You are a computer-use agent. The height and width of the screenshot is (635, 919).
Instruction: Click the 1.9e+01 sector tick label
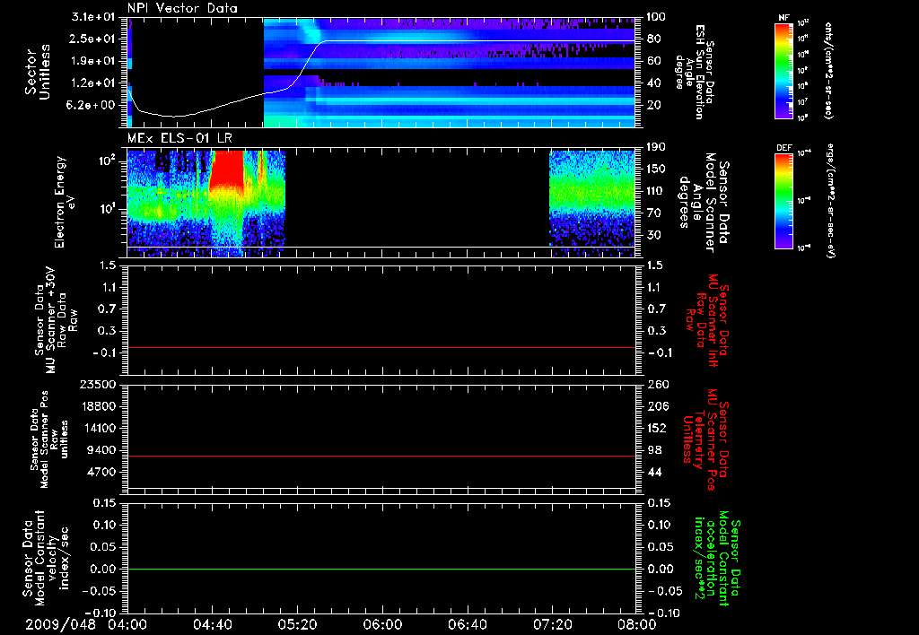click(93, 61)
